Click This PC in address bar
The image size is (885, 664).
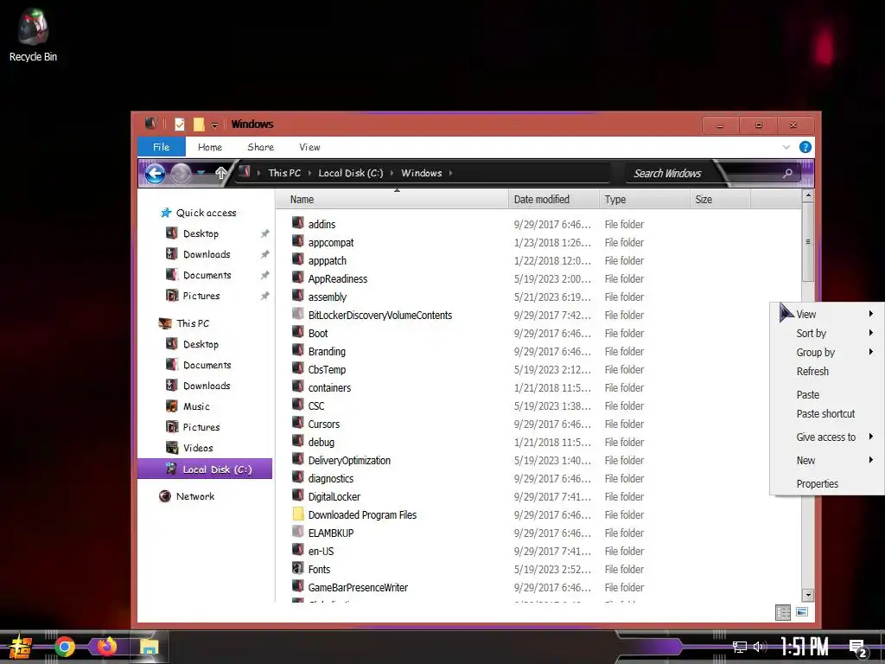[283, 173]
